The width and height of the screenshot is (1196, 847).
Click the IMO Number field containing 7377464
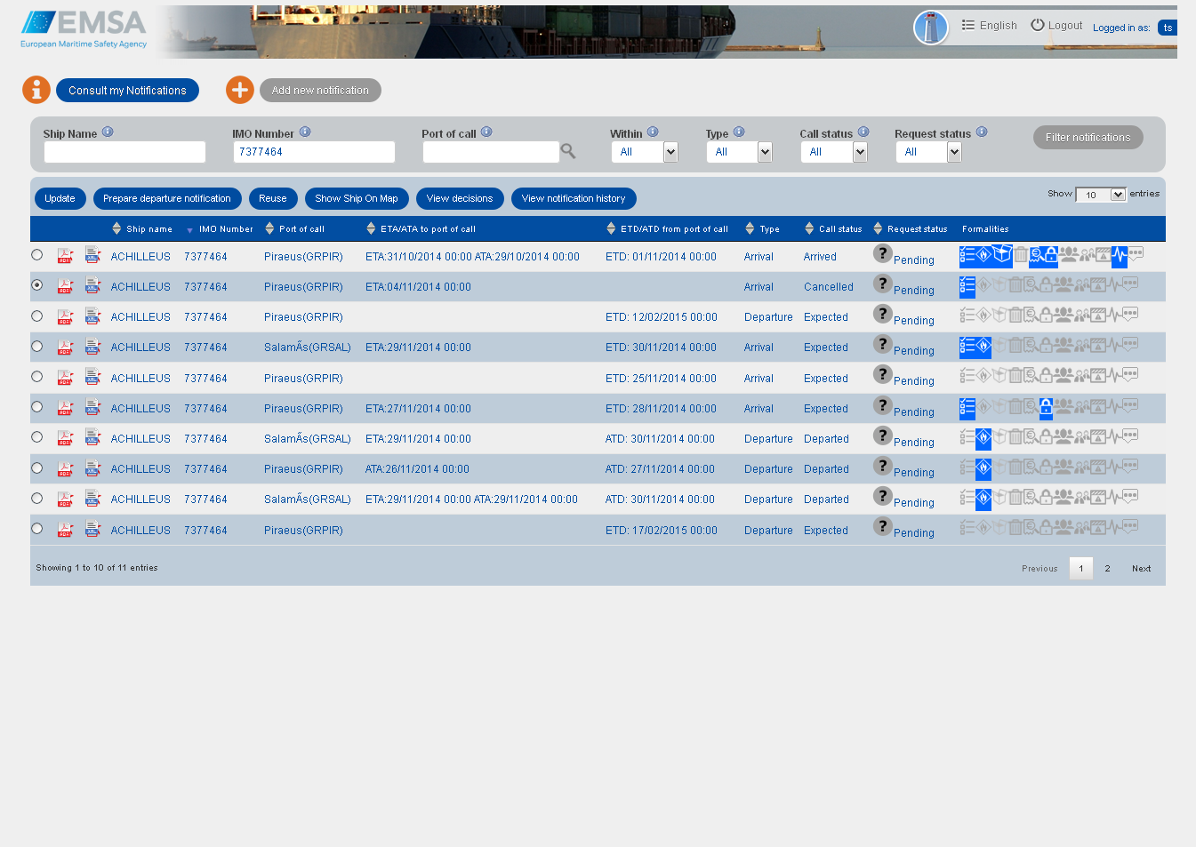(x=314, y=152)
